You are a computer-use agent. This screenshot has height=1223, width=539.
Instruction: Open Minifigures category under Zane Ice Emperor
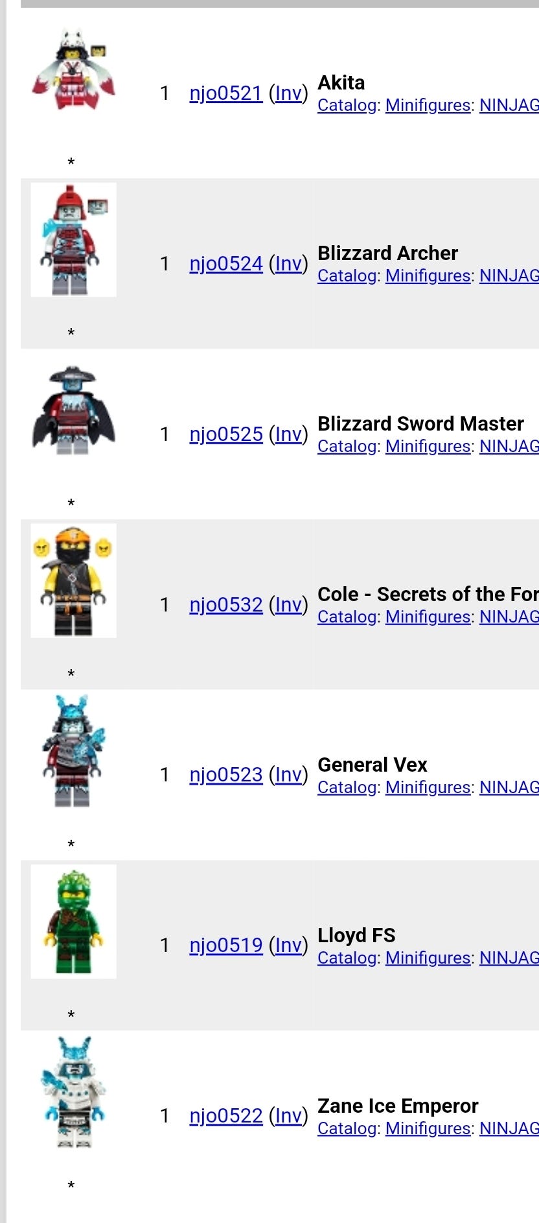(428, 1128)
